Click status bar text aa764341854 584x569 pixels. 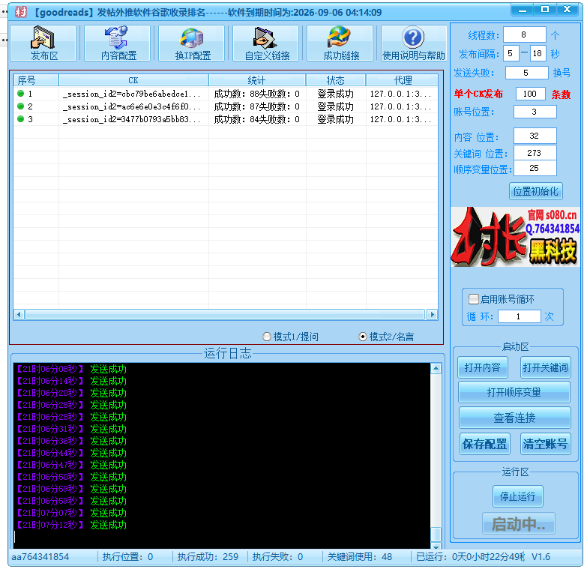(x=40, y=557)
